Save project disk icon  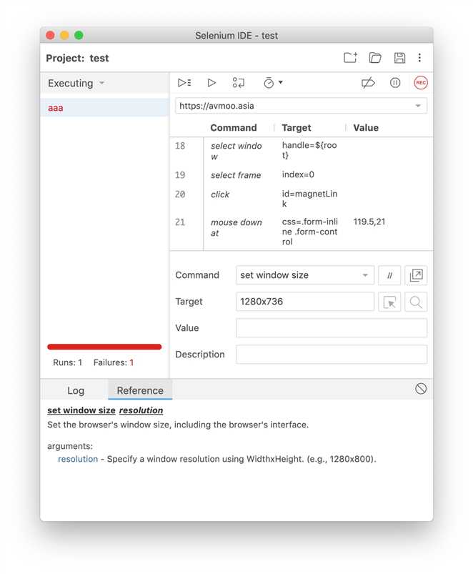click(399, 58)
